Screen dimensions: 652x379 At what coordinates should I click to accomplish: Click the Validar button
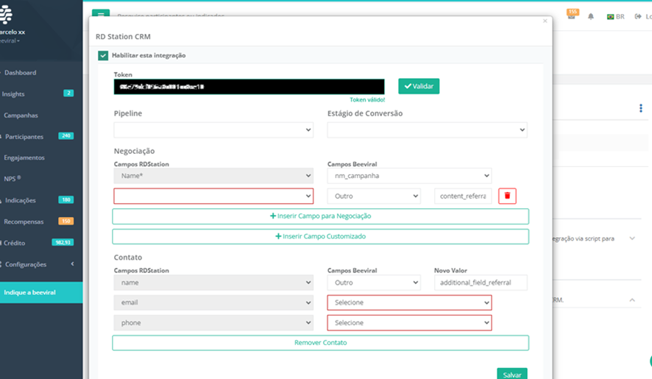(419, 86)
